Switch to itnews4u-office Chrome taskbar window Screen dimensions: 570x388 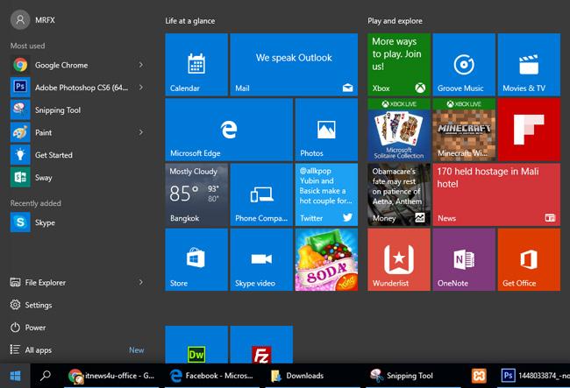tap(111, 376)
